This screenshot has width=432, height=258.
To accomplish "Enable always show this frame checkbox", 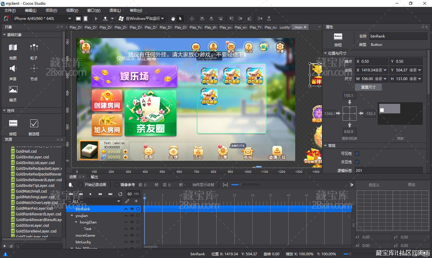I will point(189,185).
